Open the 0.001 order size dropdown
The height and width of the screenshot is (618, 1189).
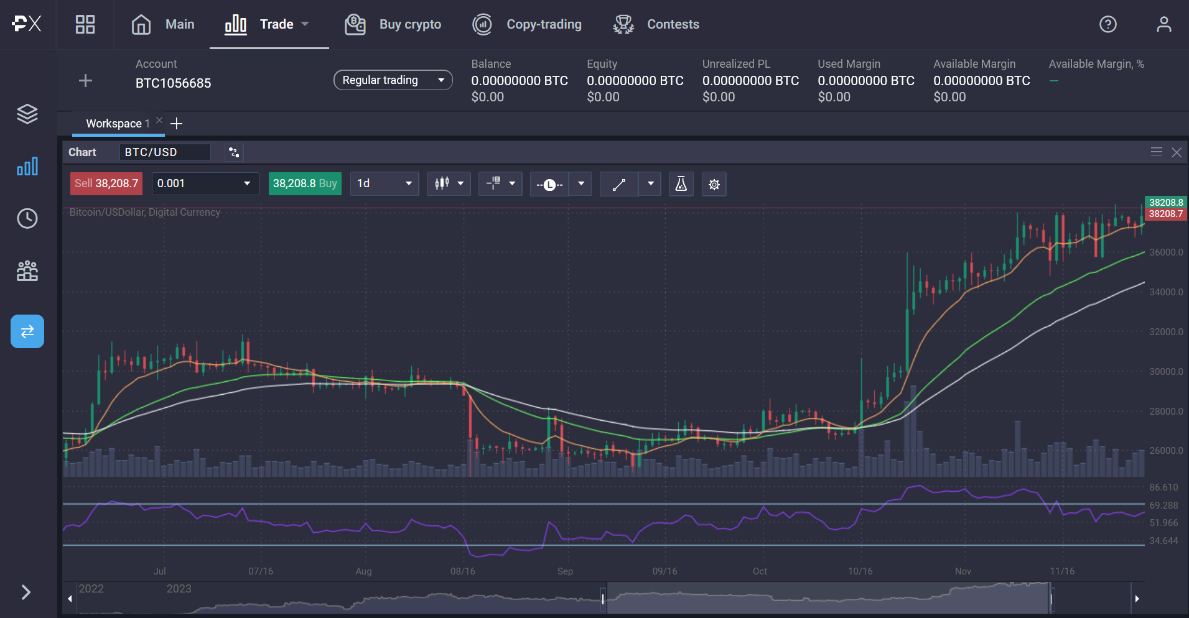(205, 183)
